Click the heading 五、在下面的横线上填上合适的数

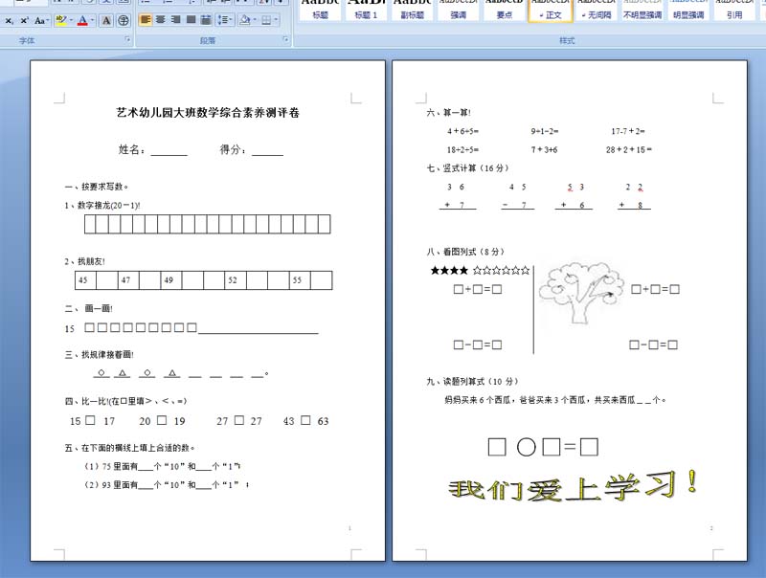click(x=129, y=448)
